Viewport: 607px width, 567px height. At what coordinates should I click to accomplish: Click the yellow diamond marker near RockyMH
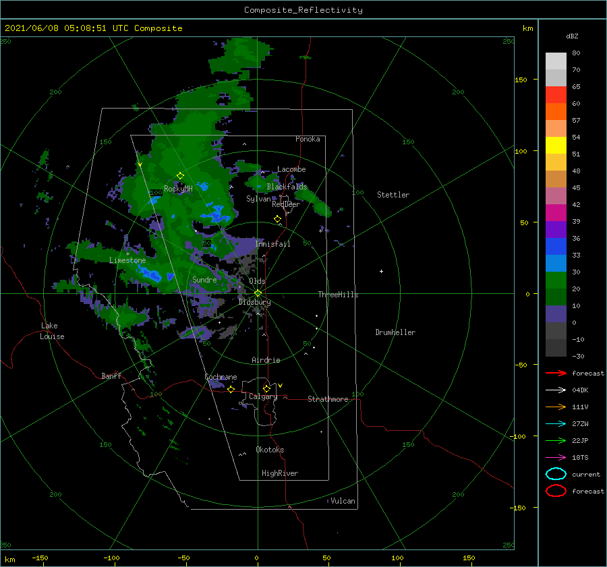(180, 176)
